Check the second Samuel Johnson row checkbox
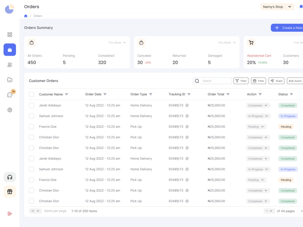The height and width of the screenshot is (227, 303). [x=32, y=169]
